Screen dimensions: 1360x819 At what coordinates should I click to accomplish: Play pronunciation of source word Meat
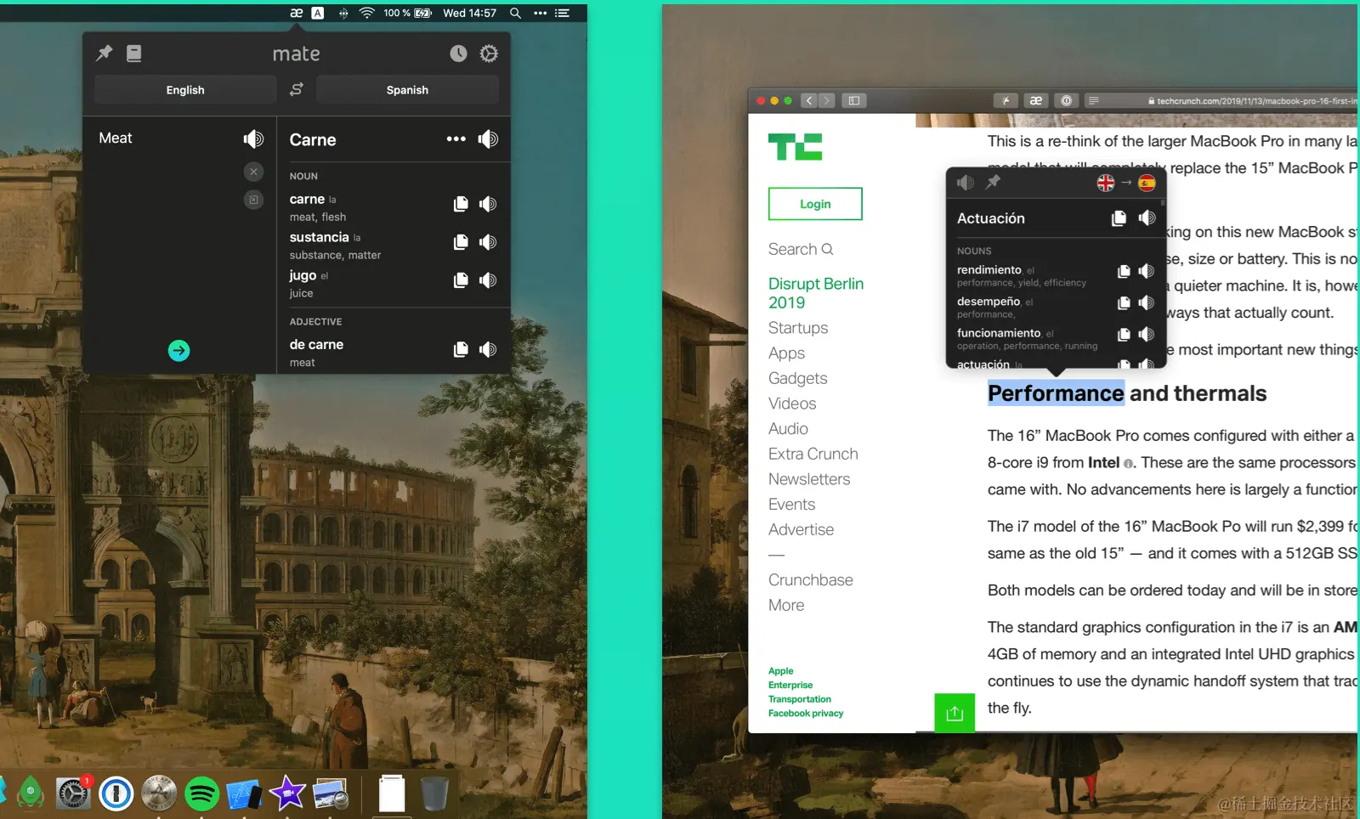pos(253,138)
